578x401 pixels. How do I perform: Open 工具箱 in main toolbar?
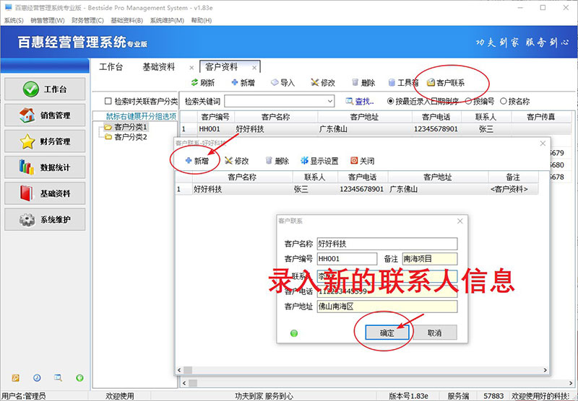403,83
